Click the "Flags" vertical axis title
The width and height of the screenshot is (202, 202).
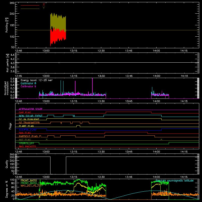pyautogui.click(x=10, y=126)
